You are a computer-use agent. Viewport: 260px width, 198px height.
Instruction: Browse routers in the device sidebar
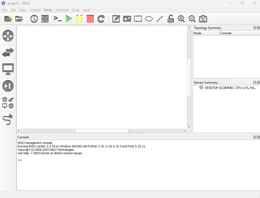tap(8, 36)
